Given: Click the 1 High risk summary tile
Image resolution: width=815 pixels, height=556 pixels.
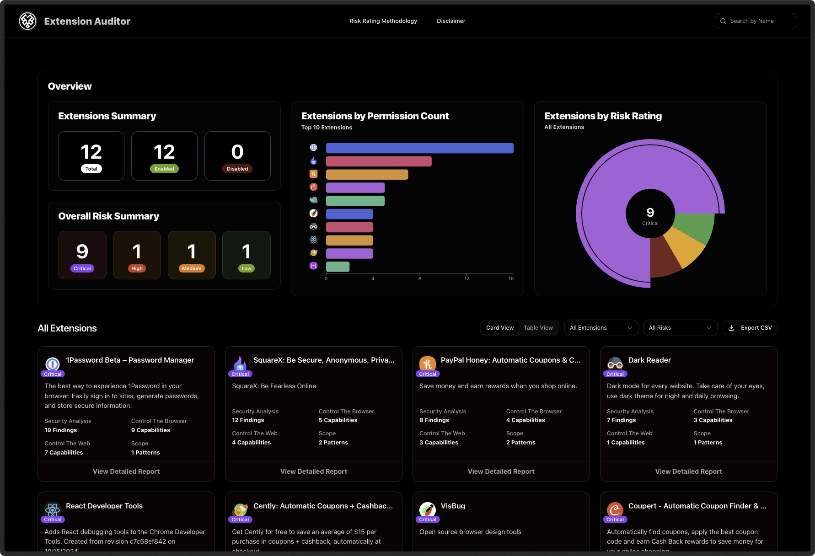Looking at the screenshot, I should click(x=137, y=255).
